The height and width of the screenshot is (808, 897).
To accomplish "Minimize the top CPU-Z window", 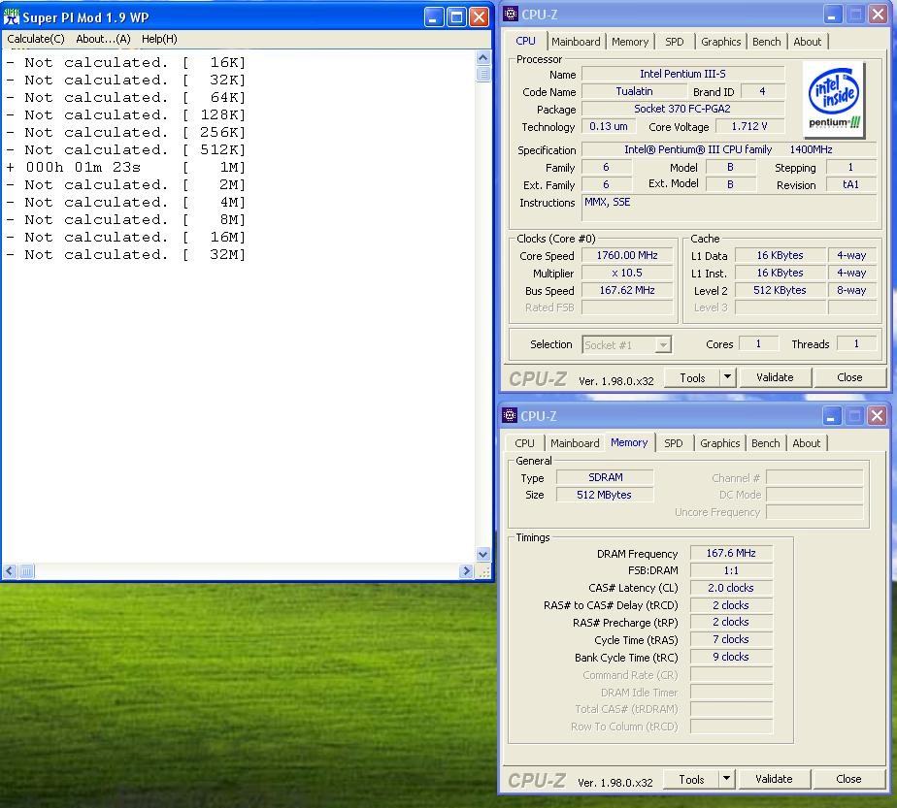I will pos(832,15).
